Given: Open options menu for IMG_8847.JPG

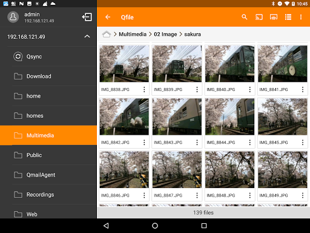Looking at the screenshot, I should (x=197, y=195).
